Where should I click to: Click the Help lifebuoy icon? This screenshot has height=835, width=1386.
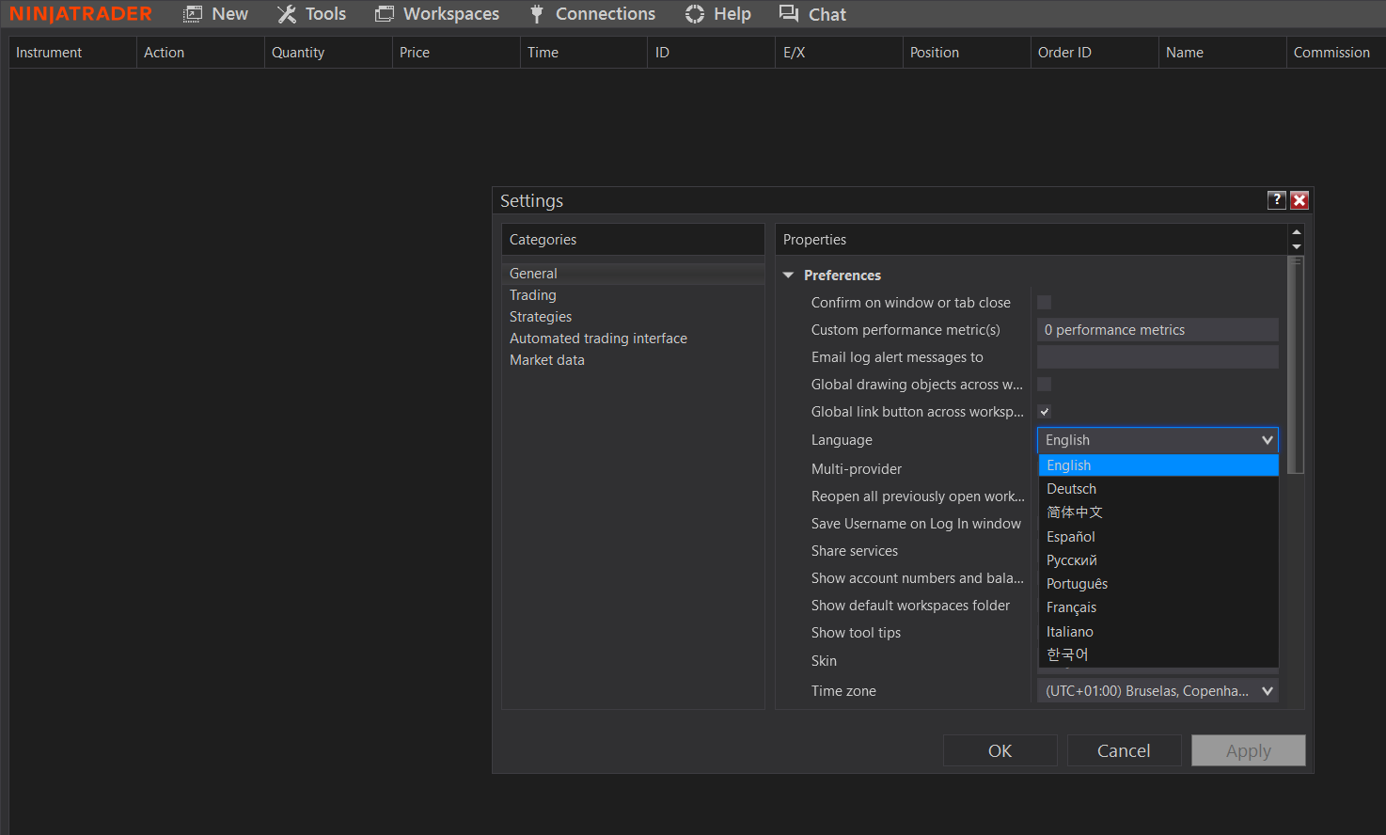(695, 14)
